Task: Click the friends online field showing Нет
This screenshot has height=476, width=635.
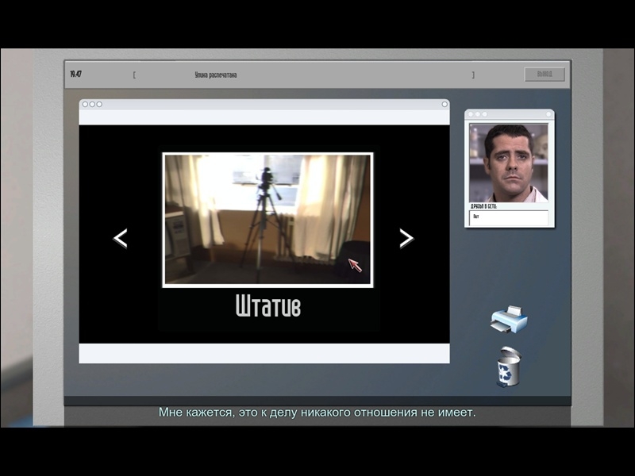Action: point(509,217)
